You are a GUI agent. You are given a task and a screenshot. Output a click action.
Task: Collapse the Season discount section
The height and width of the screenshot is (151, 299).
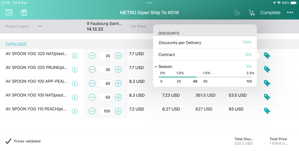(156, 67)
